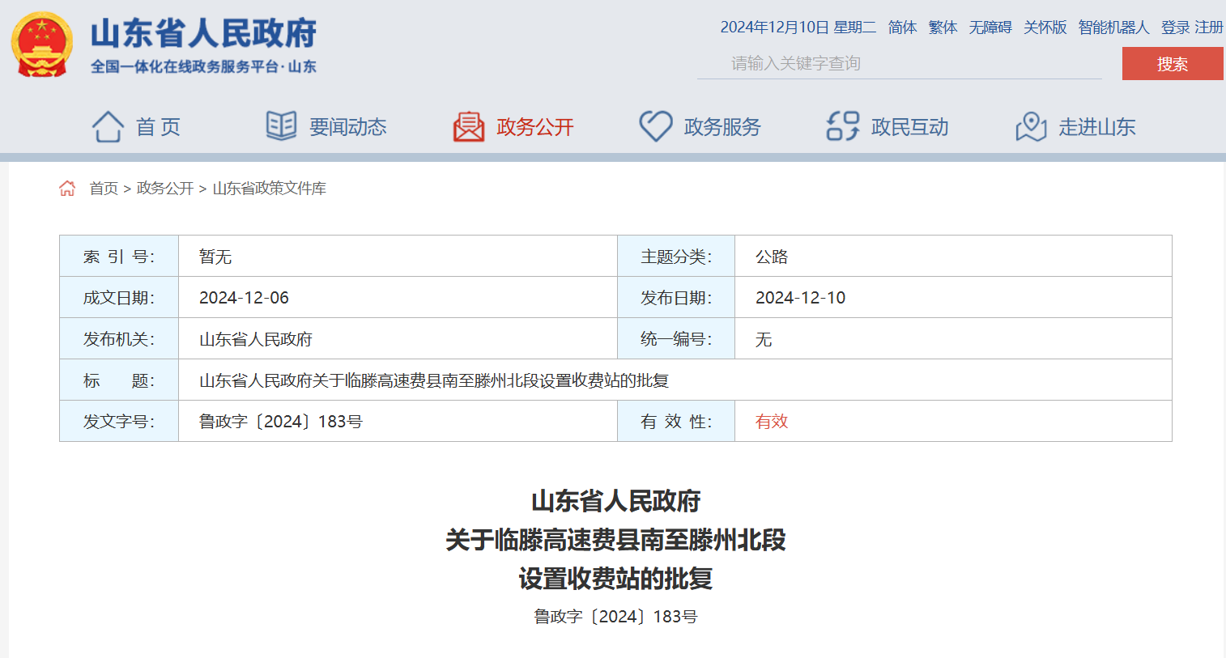Focus the keyword search input field
1226x658 pixels.
tap(899, 63)
